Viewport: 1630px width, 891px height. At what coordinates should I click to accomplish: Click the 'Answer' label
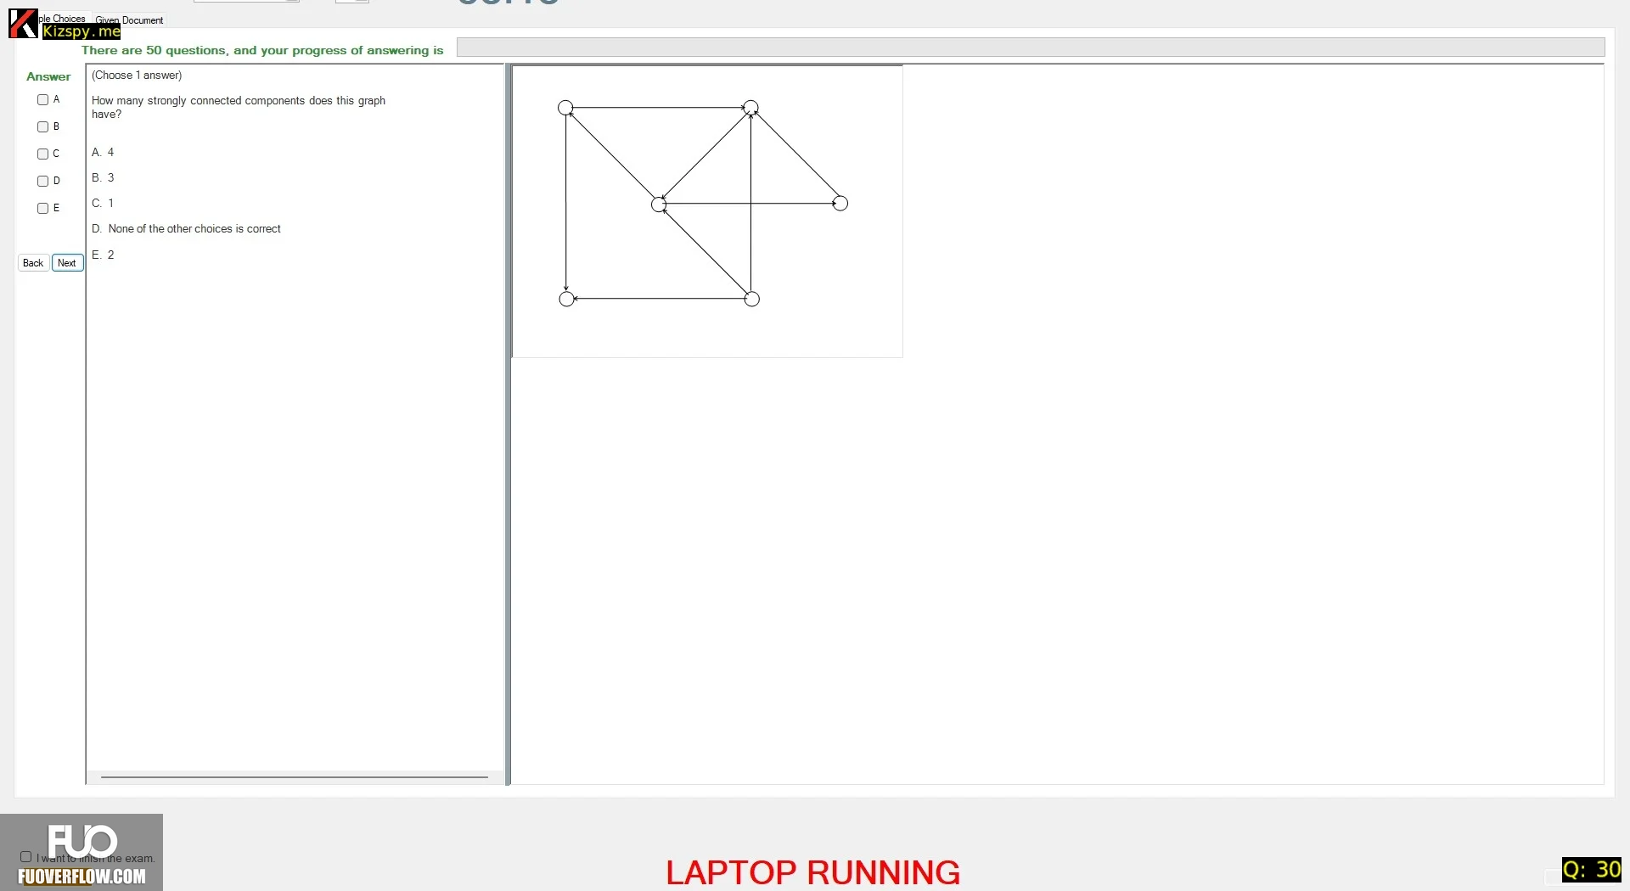click(x=48, y=76)
